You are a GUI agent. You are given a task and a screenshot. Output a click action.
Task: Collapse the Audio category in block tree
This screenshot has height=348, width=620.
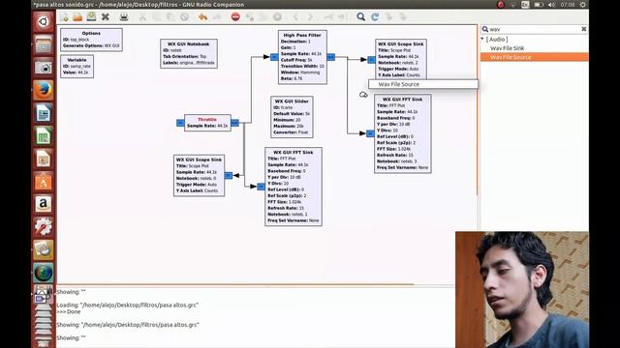coord(482,39)
